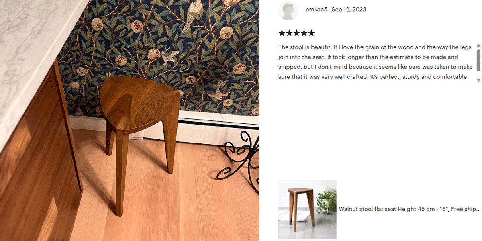Open the 'Walnut stool flat seat Height' listing link
Viewport: 482px width, 241px height.
point(409,209)
